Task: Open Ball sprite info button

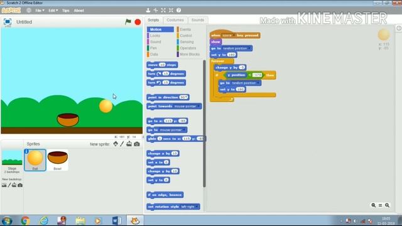Action: click(x=26, y=151)
